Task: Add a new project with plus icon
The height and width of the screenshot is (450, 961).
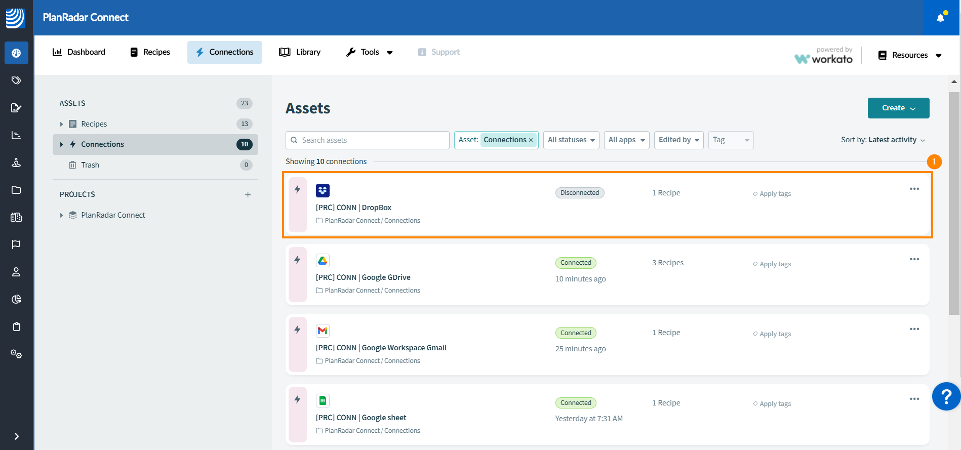Action: pos(248,194)
